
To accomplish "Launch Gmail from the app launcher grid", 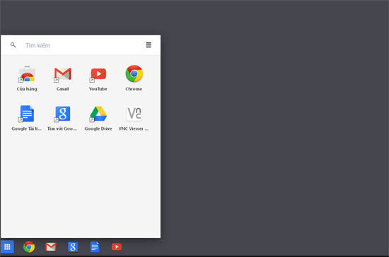I will [x=62, y=78].
